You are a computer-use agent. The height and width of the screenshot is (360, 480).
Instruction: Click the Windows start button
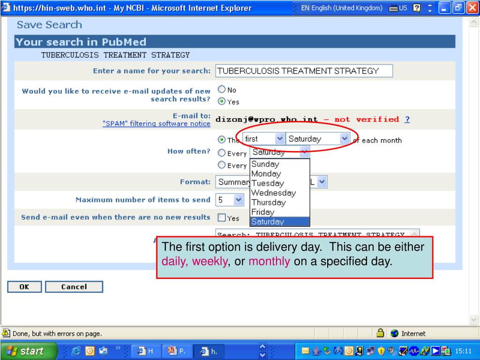pyautogui.click(x=29, y=351)
